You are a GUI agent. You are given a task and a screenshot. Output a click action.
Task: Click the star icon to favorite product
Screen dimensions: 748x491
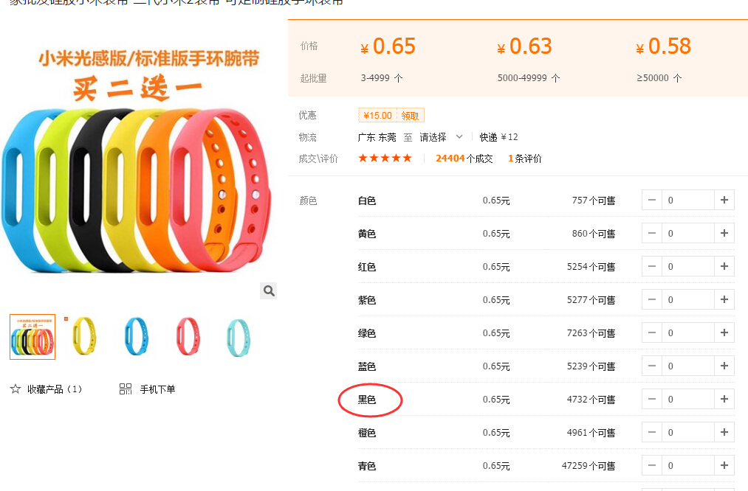pyautogui.click(x=16, y=389)
